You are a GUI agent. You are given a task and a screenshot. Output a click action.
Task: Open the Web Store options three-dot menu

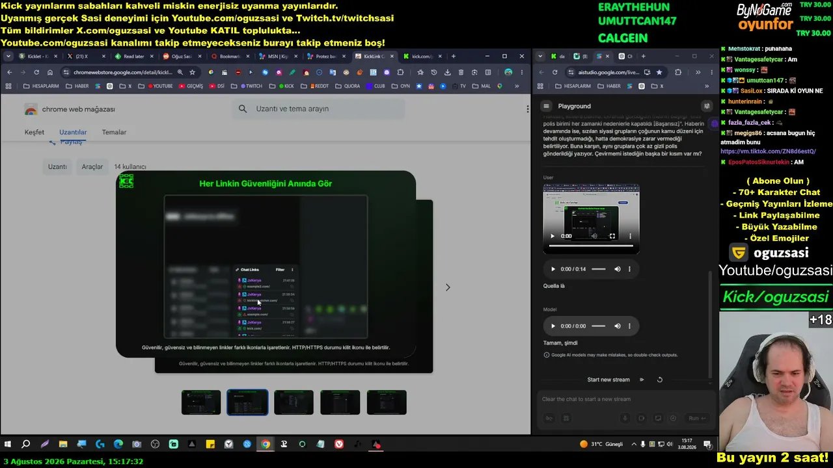pyautogui.click(x=528, y=109)
